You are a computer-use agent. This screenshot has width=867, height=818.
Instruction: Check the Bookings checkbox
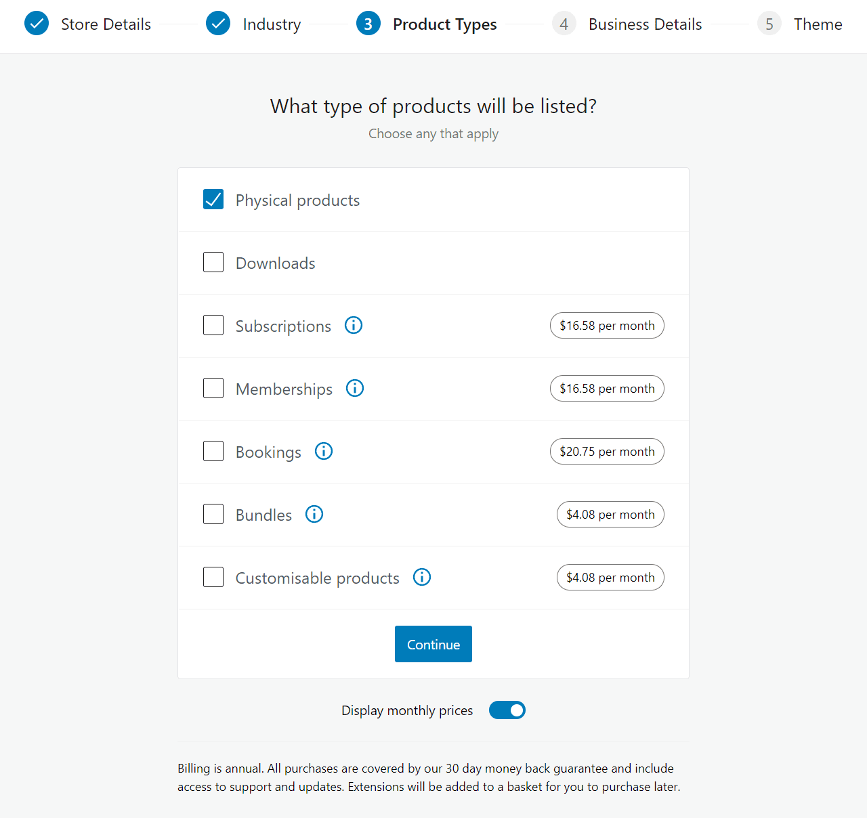[213, 451]
